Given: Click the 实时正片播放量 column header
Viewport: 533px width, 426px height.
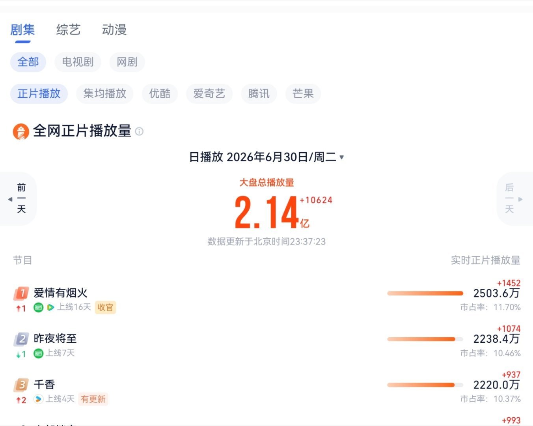Looking at the screenshot, I should [485, 260].
